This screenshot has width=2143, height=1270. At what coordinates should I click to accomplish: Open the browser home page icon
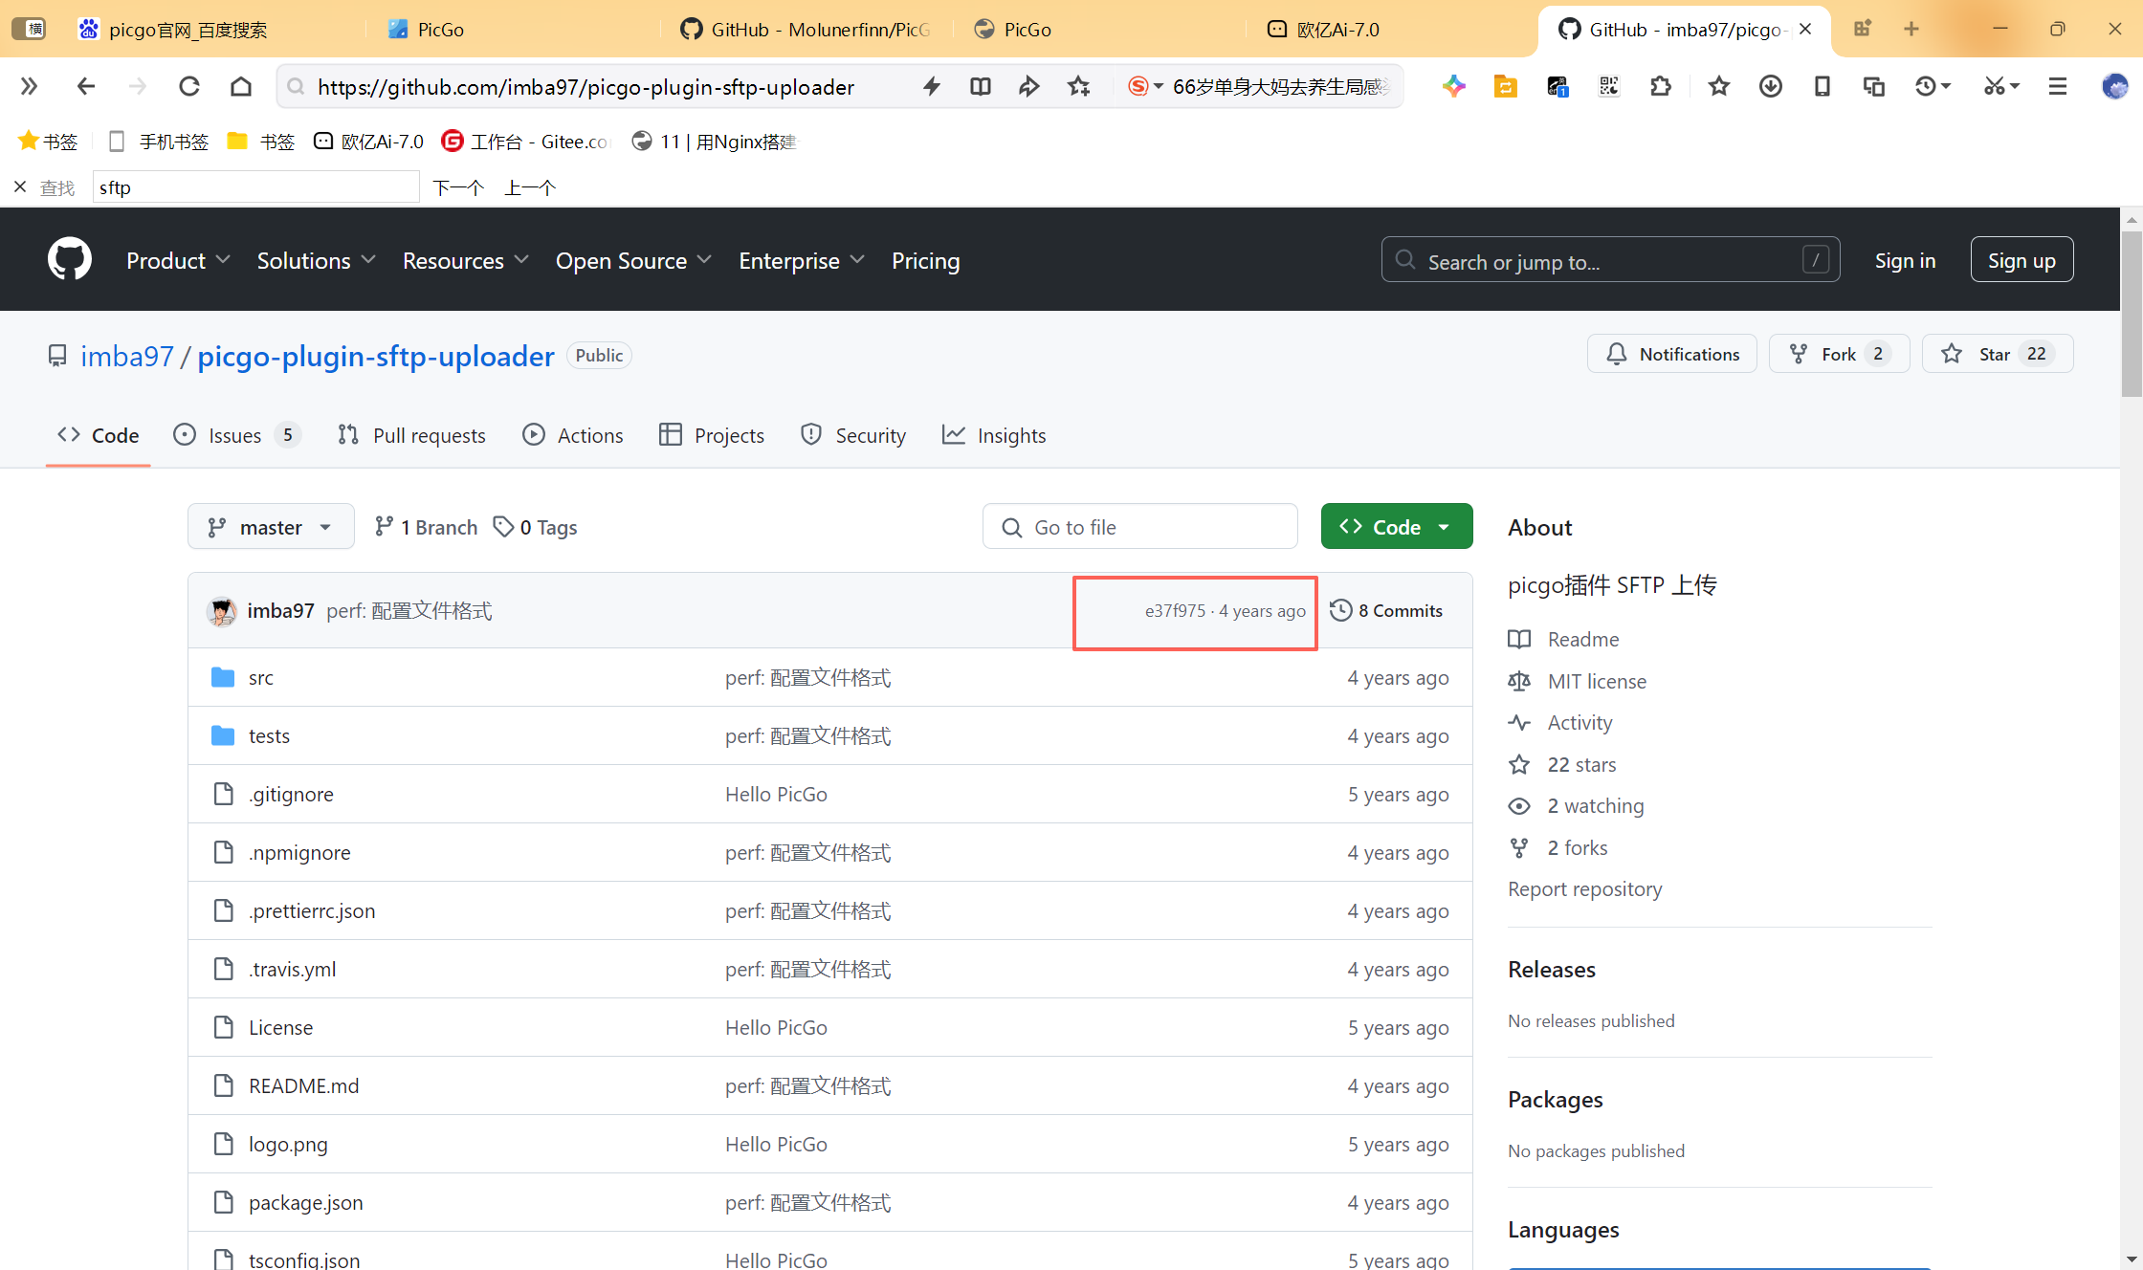[x=241, y=87]
